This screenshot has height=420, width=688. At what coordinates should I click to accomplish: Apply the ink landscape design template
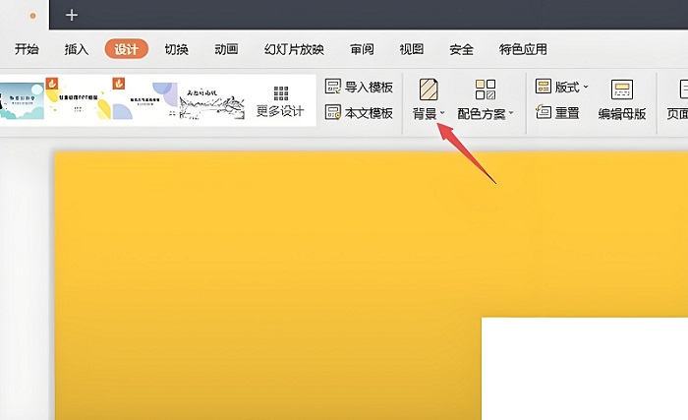click(212, 103)
